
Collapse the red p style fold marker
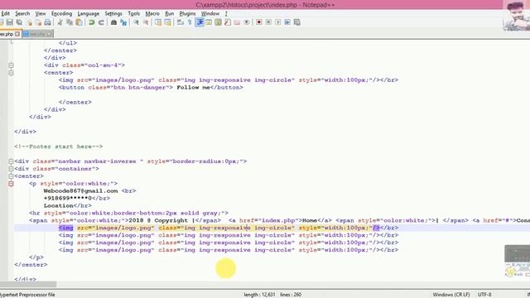pos(11,184)
